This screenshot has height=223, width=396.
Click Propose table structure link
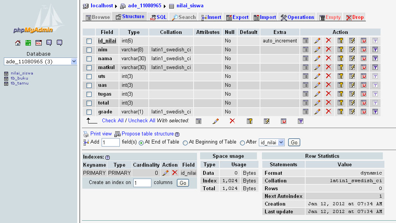[148, 134]
